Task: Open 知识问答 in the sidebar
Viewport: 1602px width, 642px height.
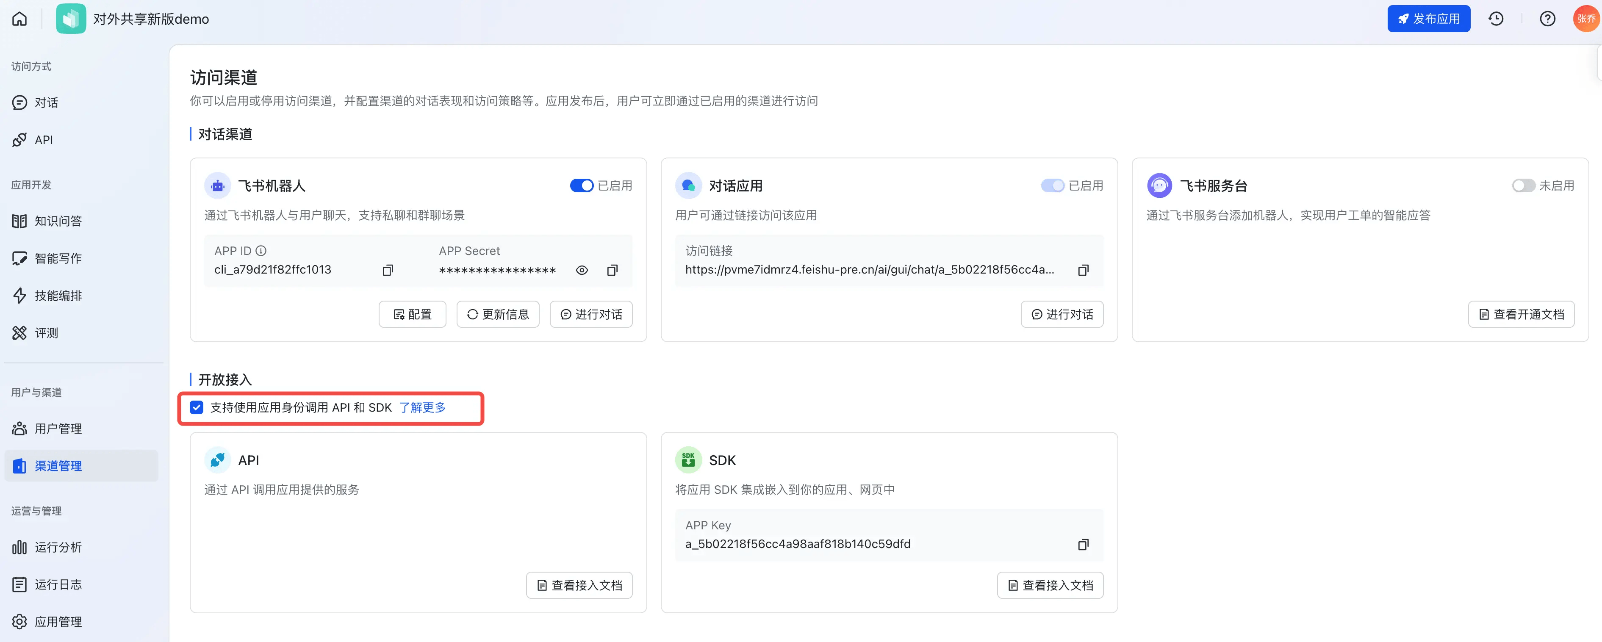Action: 81,221
